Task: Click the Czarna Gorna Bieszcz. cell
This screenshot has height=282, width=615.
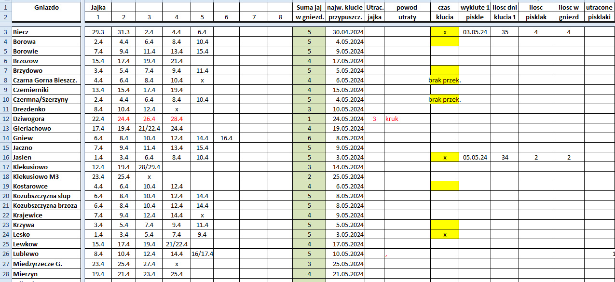Action: (47, 80)
